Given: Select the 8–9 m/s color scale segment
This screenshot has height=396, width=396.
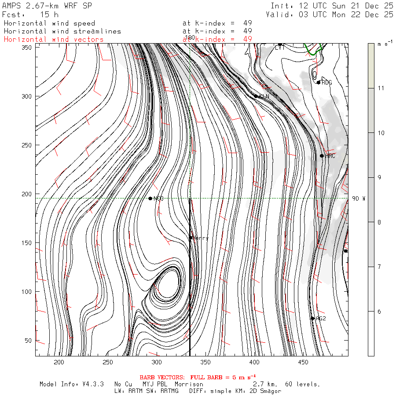Looking at the screenshot, I should tap(371, 200).
